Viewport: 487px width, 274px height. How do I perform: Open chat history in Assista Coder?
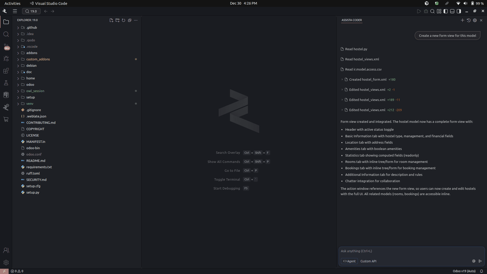pos(468,20)
